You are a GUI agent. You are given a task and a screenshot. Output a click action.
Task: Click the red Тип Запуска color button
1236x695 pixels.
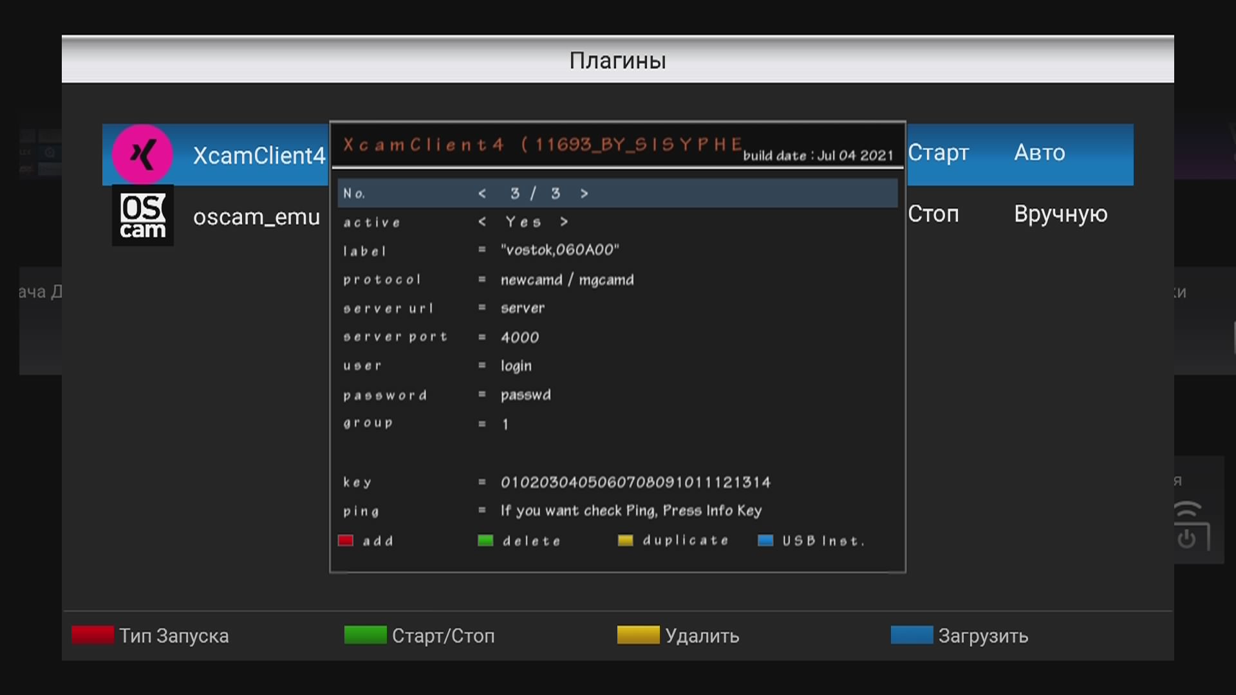(x=93, y=635)
